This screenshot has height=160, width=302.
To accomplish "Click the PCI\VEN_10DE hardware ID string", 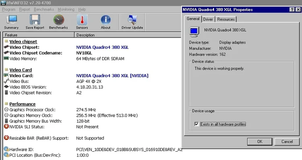I will [x=129, y=150].
